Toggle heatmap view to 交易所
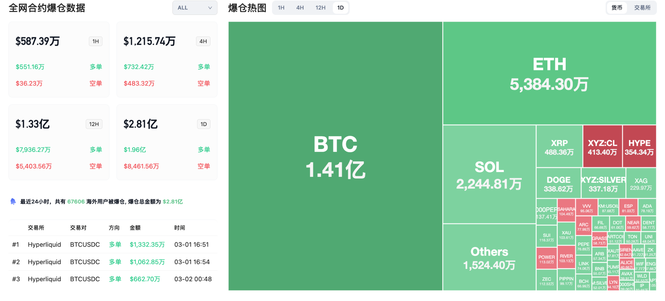The image size is (665, 301). (x=642, y=8)
